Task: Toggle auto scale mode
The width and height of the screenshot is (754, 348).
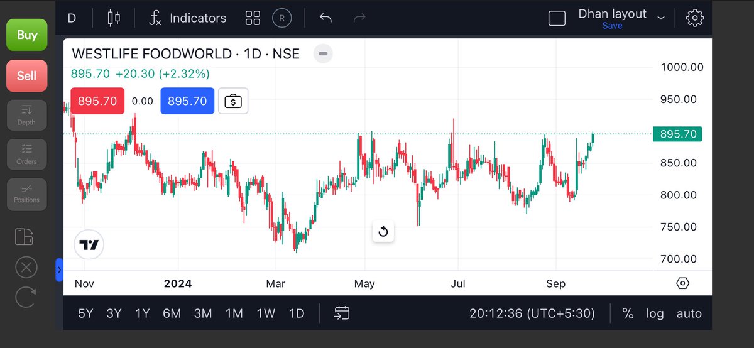Action: click(689, 313)
